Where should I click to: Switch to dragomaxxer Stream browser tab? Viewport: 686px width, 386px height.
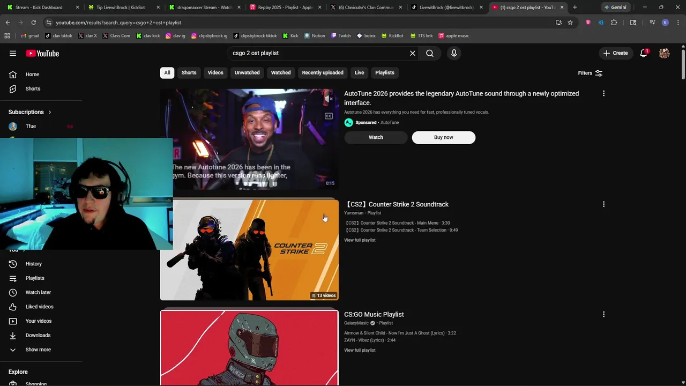pos(204,8)
